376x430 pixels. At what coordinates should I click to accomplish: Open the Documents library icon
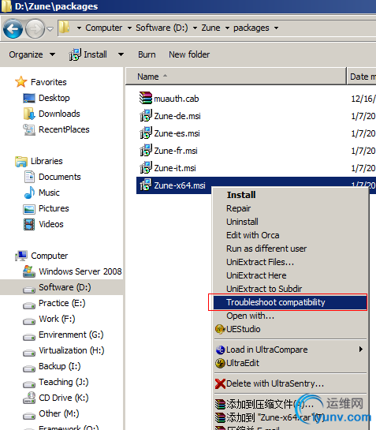click(x=29, y=177)
